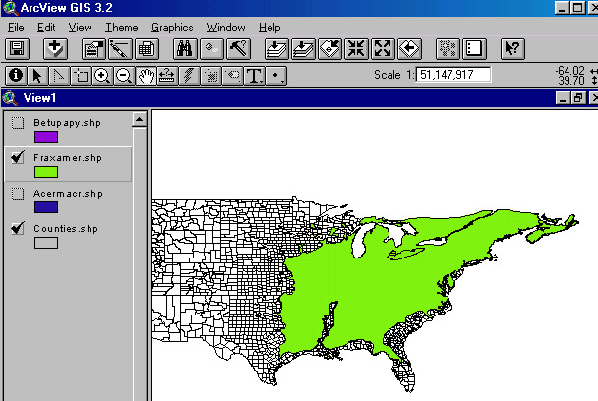Select the Identify tool
598x401 pixels.
click(16, 75)
